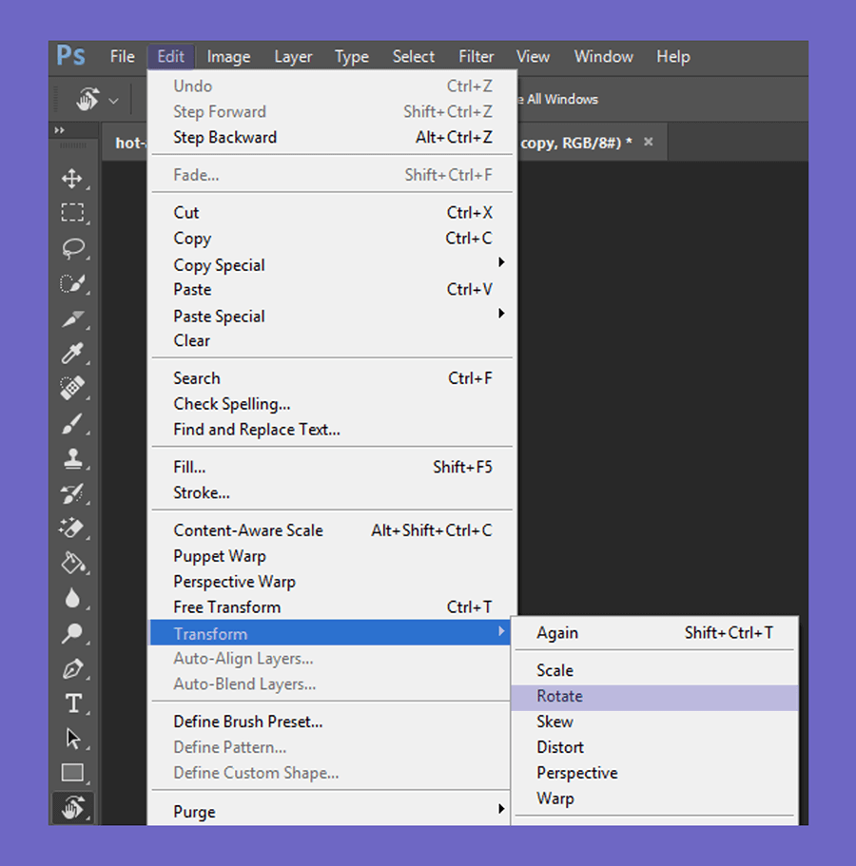
Task: Expand the Paste Special submenu
Action: pyautogui.click(x=332, y=316)
